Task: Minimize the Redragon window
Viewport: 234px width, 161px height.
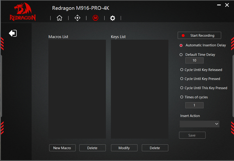Action: [x=219, y=5]
